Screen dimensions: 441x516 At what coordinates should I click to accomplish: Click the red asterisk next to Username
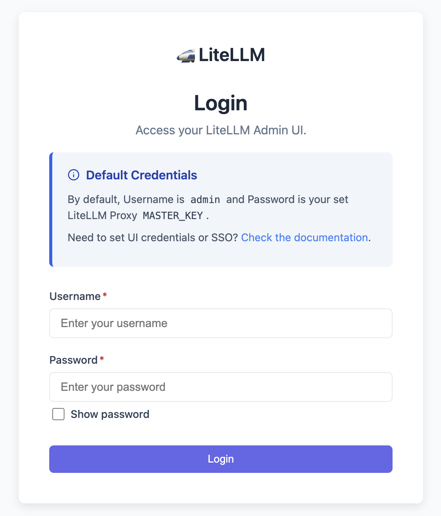pyautogui.click(x=105, y=295)
